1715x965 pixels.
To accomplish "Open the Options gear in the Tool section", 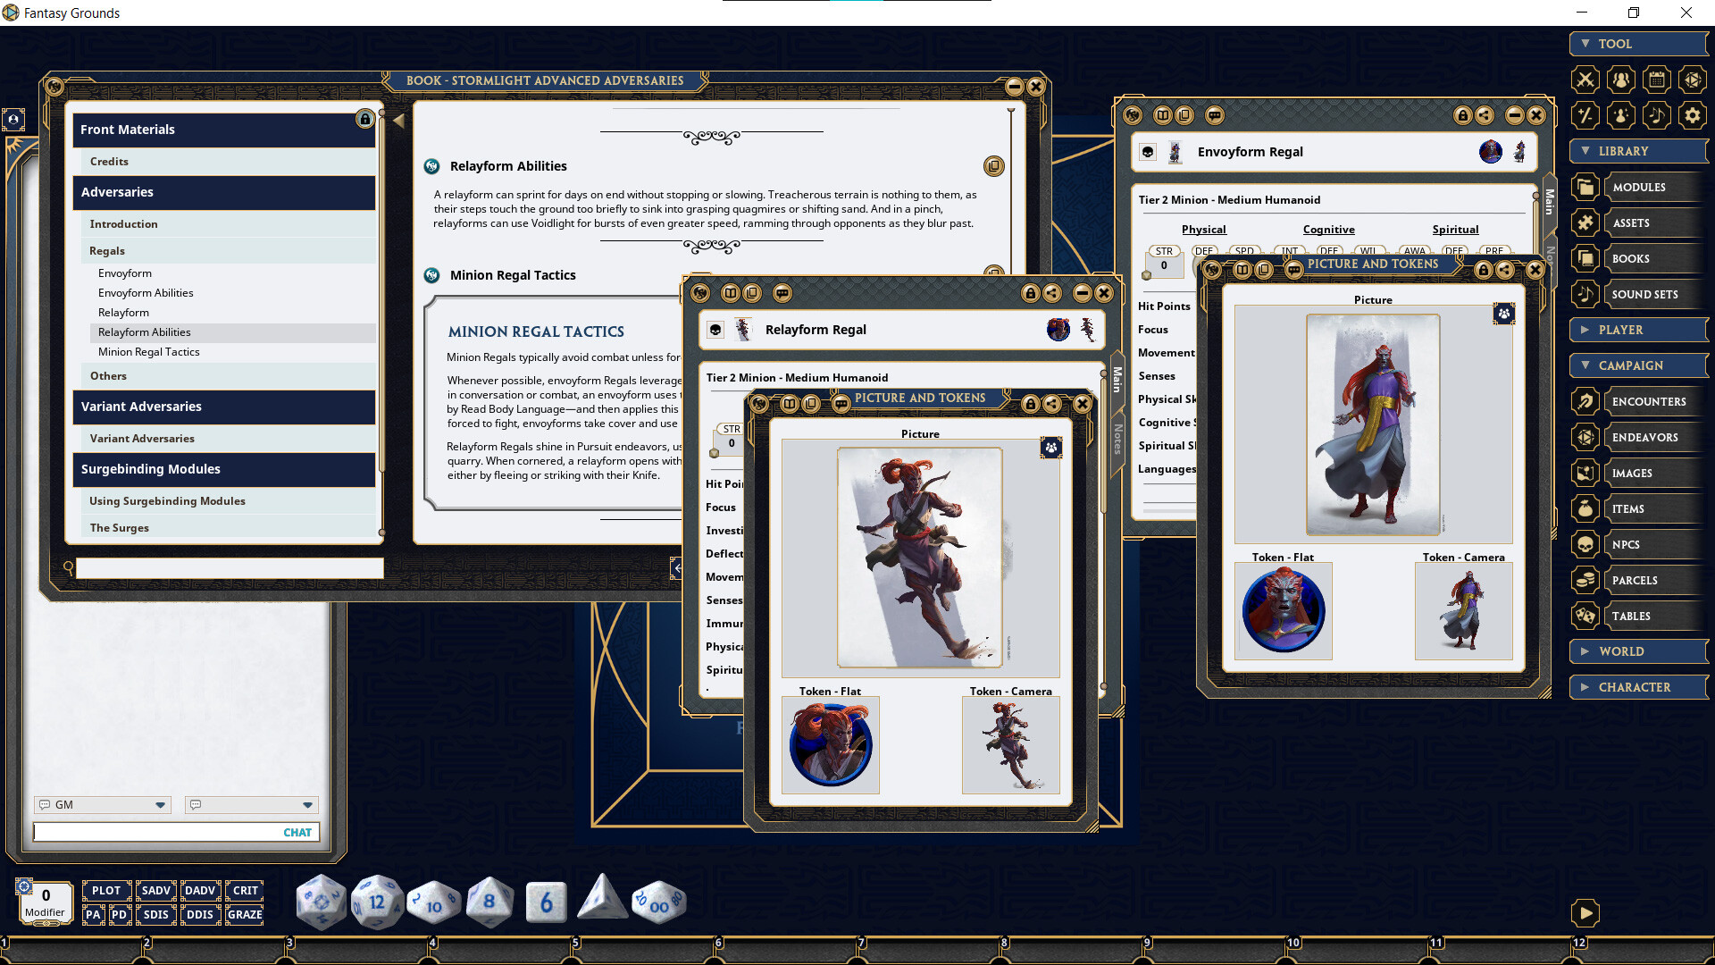I will pyautogui.click(x=1692, y=115).
